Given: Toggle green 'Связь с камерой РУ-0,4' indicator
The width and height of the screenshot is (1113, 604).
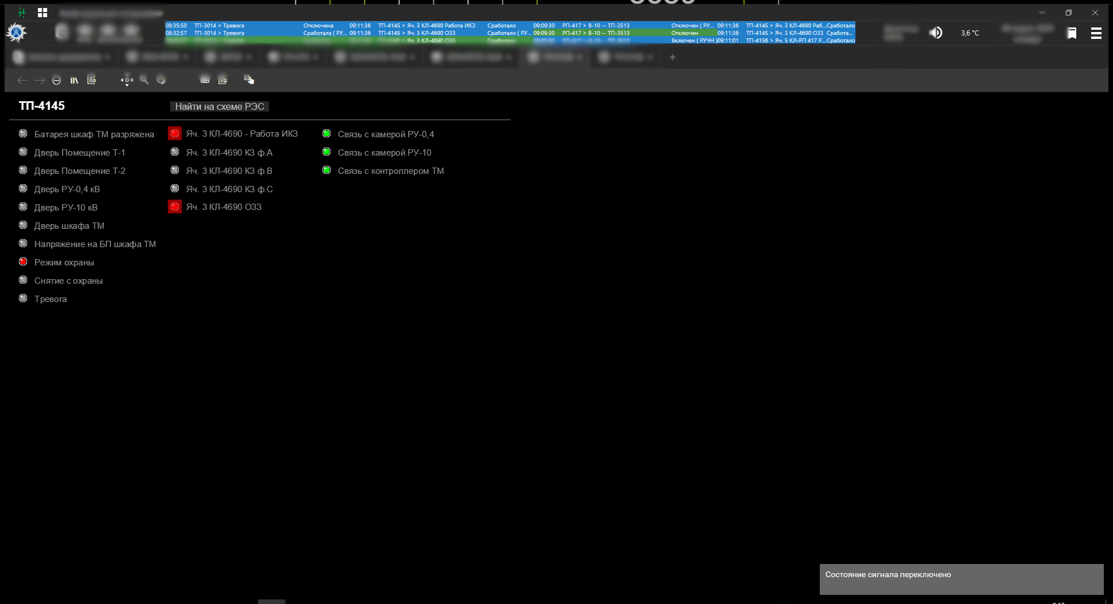Looking at the screenshot, I should point(326,133).
